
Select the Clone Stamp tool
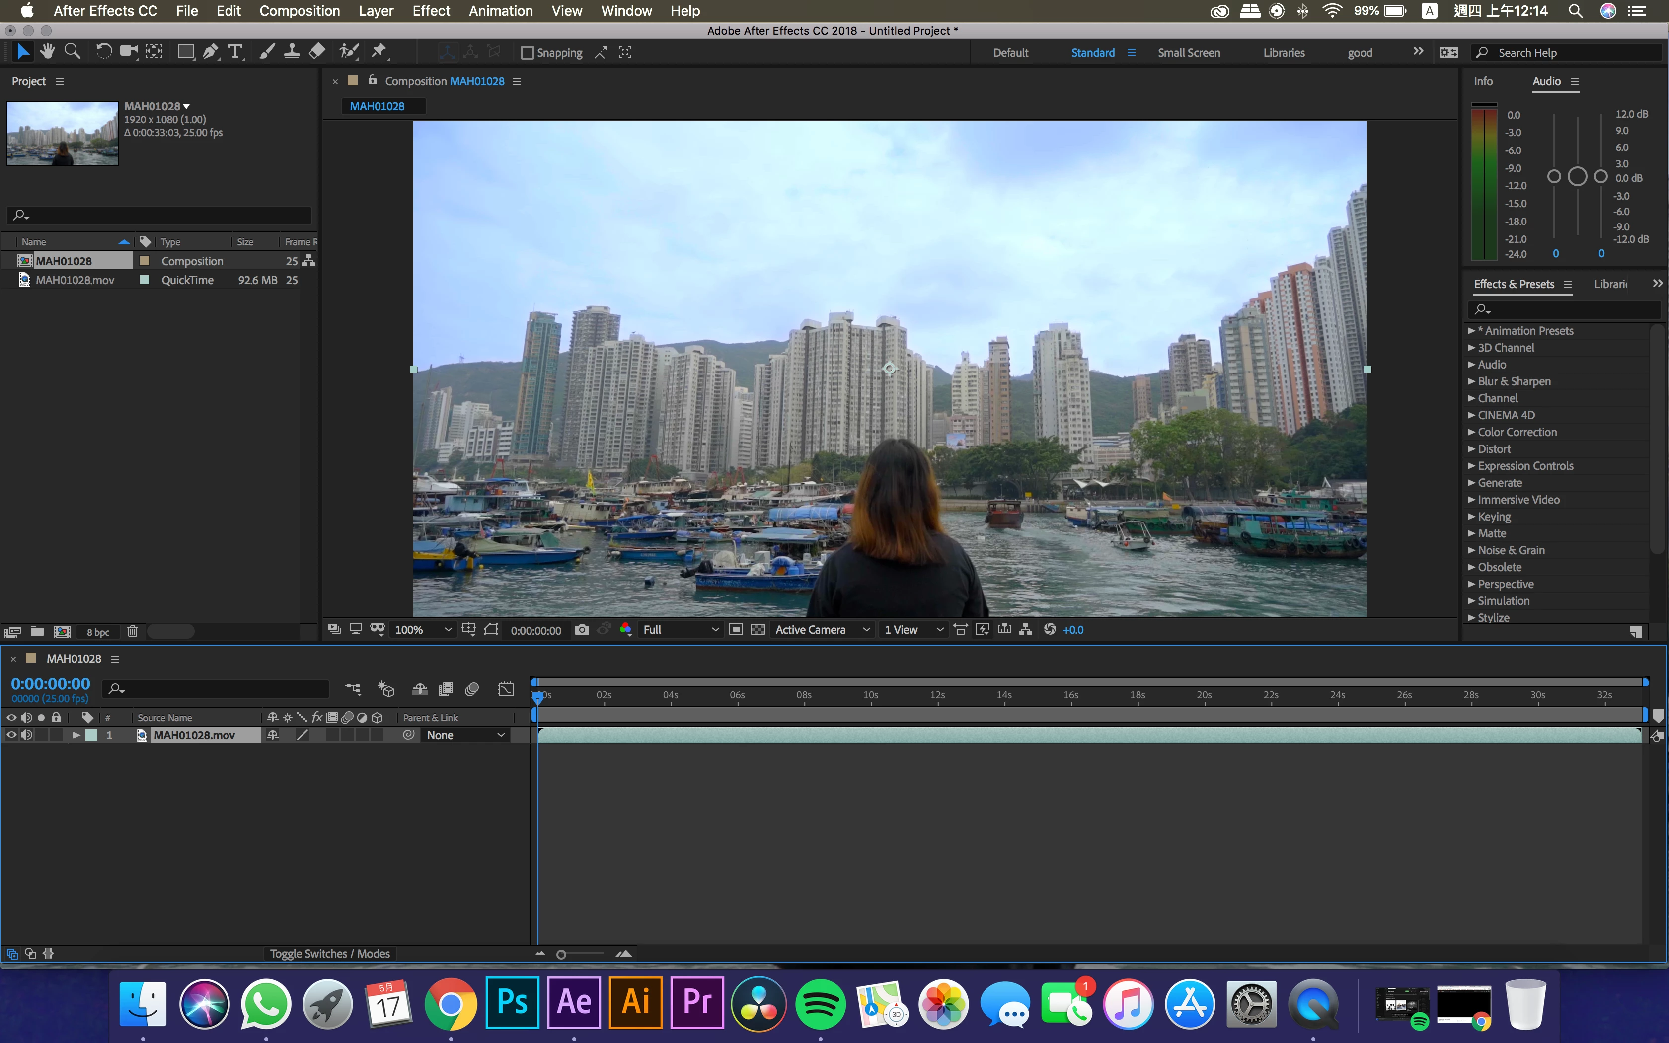[x=292, y=52]
